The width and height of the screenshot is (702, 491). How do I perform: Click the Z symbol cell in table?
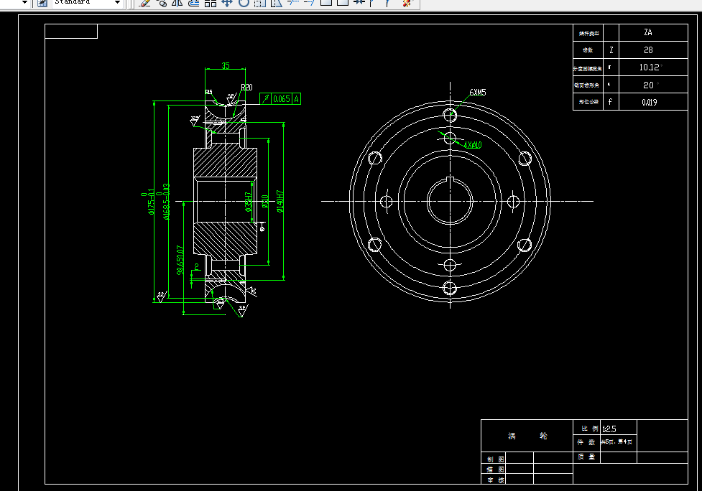coord(611,50)
